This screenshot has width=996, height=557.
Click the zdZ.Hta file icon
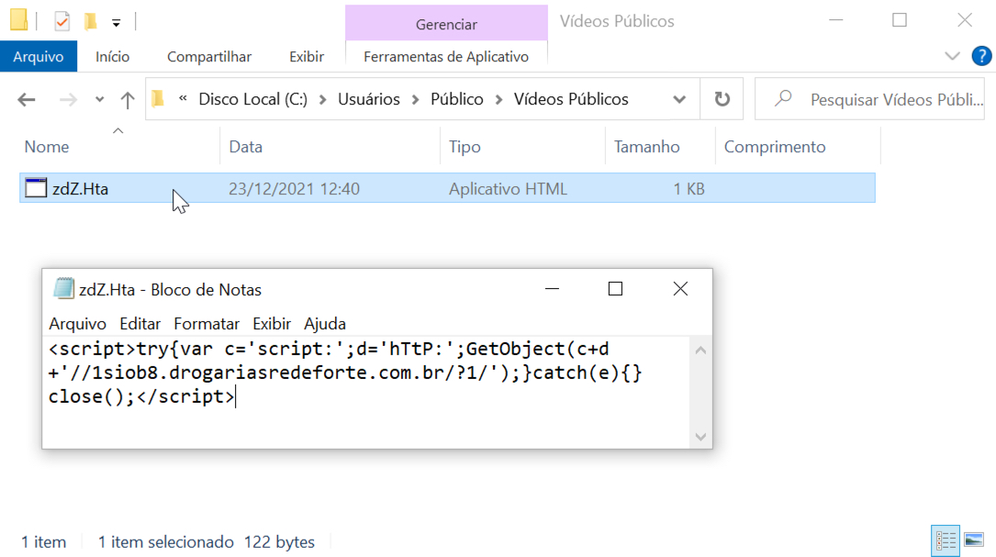coord(36,188)
